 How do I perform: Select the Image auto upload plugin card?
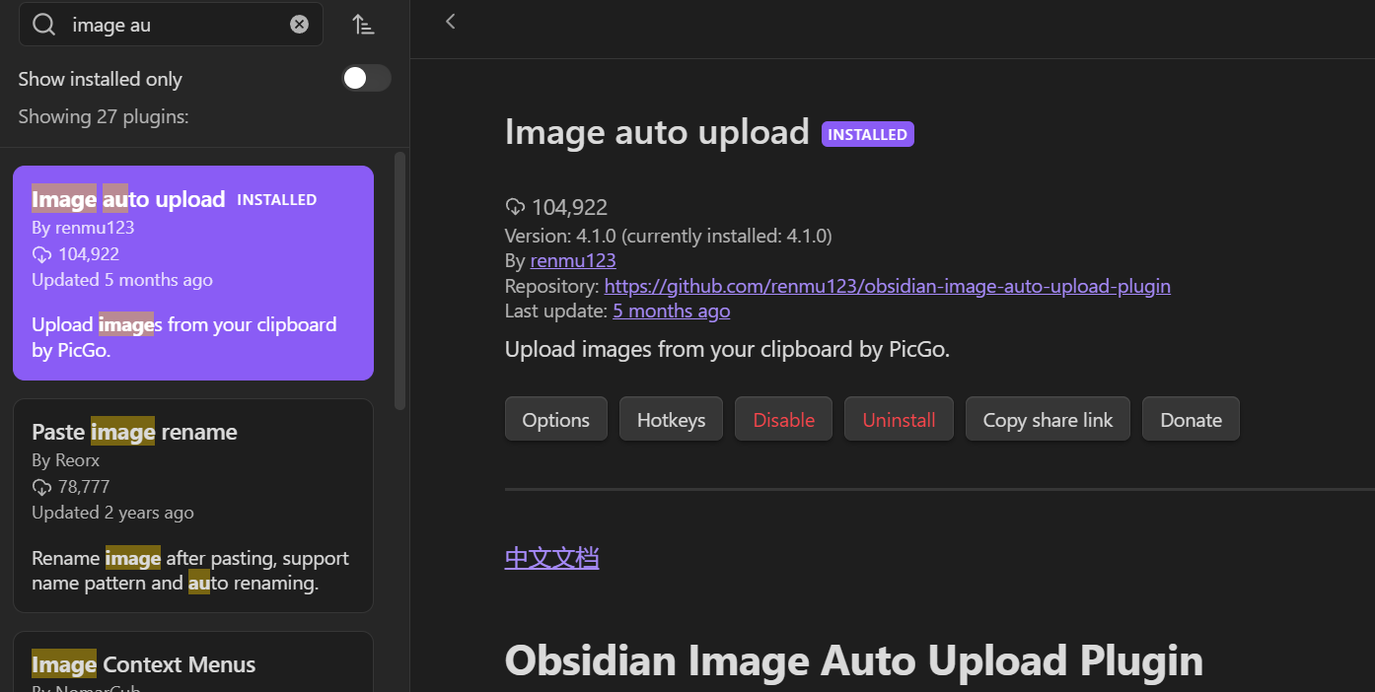(x=193, y=272)
